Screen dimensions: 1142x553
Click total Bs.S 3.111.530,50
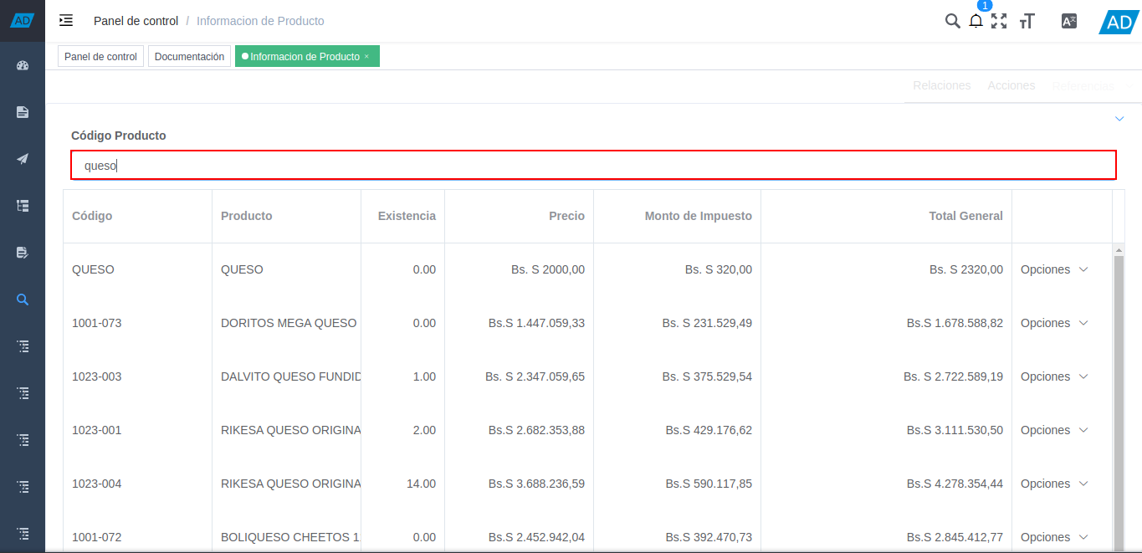[955, 430]
